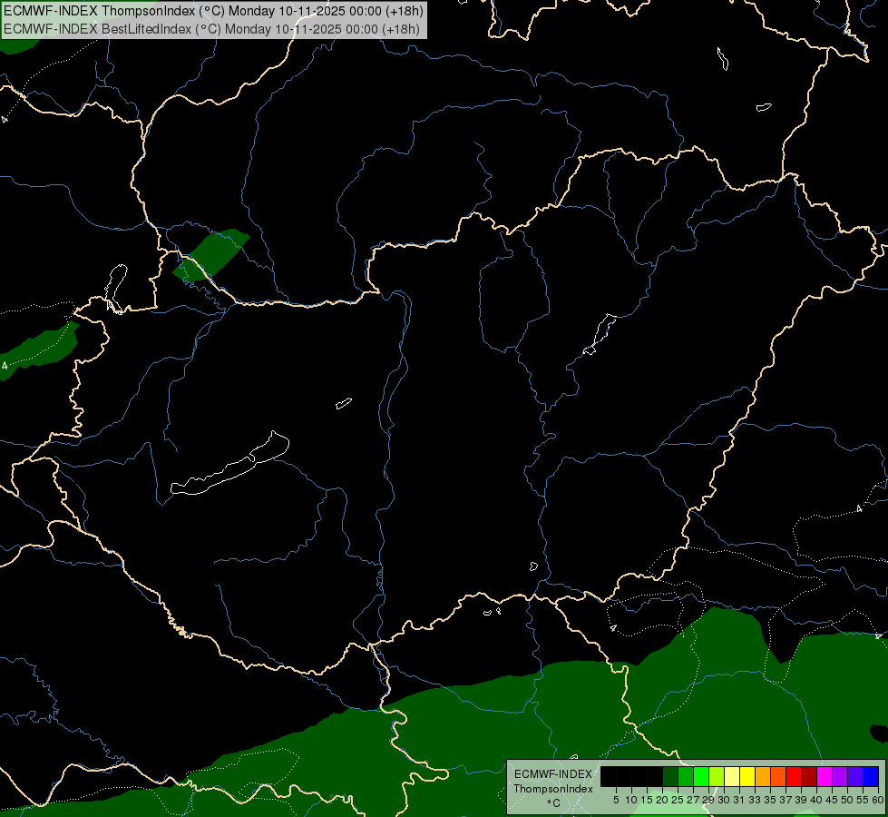The image size is (888, 817).
Task: Click the legend tick value 20
Action: [x=662, y=800]
